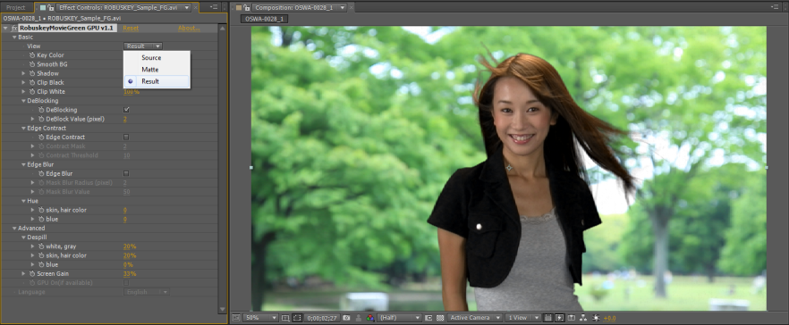Toggle the Effect Controls panel lock icon
Screen dimensions: 789x325
[x=51, y=7]
